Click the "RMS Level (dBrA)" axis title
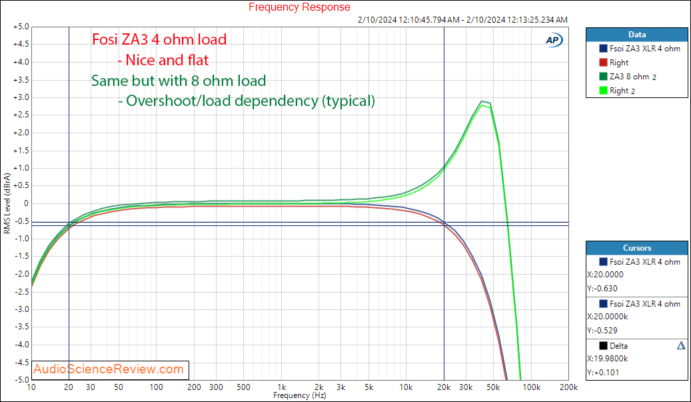 (7, 203)
